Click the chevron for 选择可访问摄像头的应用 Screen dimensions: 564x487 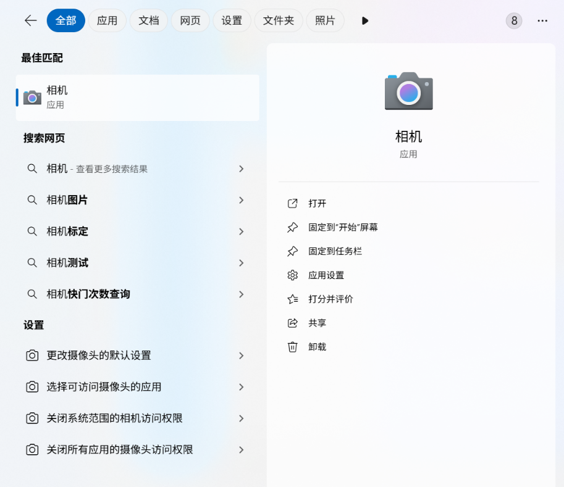241,386
